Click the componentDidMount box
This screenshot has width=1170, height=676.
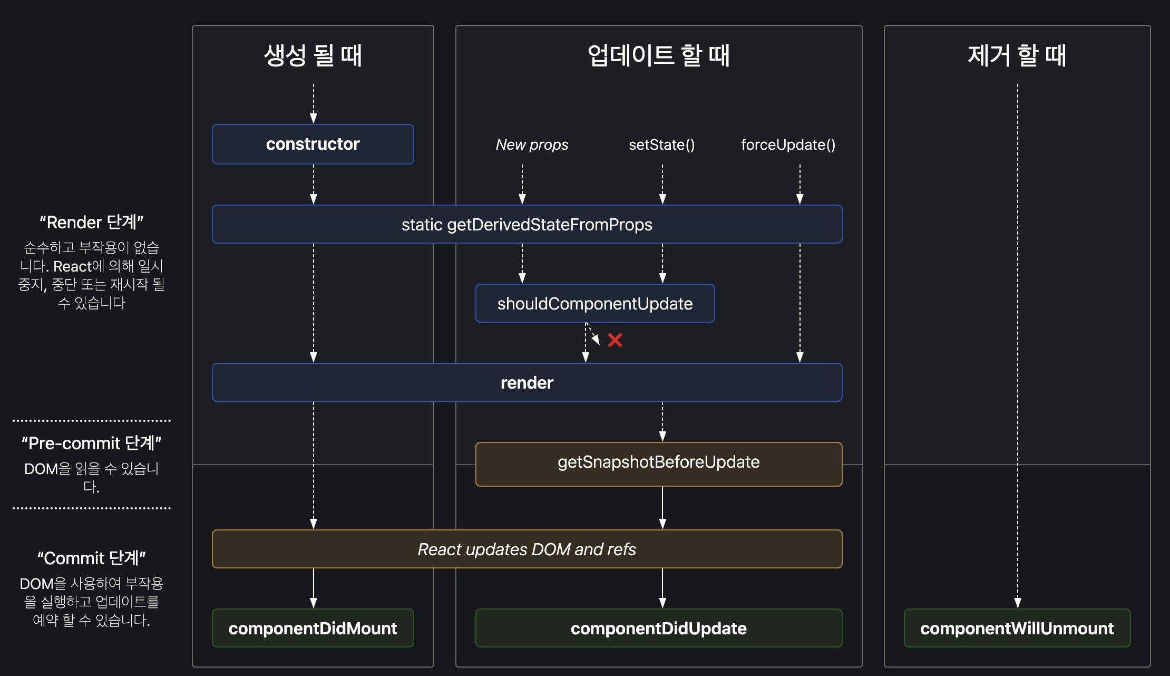click(x=313, y=628)
